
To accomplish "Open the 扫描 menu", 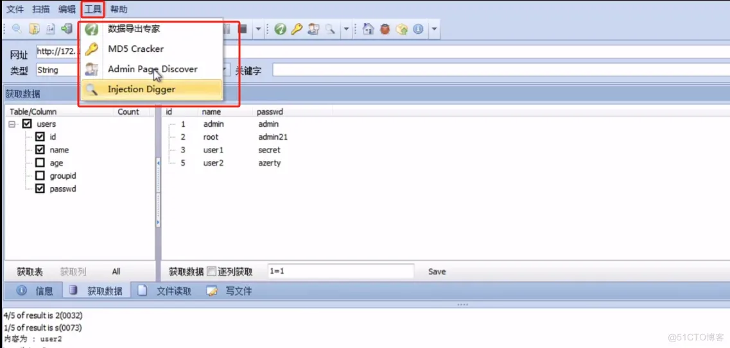I will pos(41,9).
